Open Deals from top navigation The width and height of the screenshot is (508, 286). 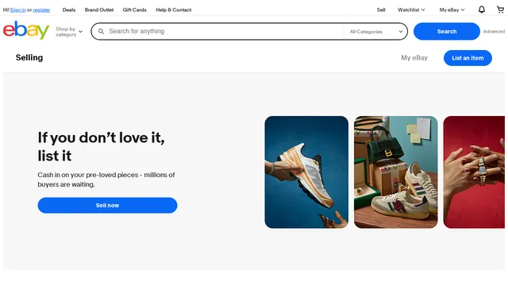click(x=69, y=10)
